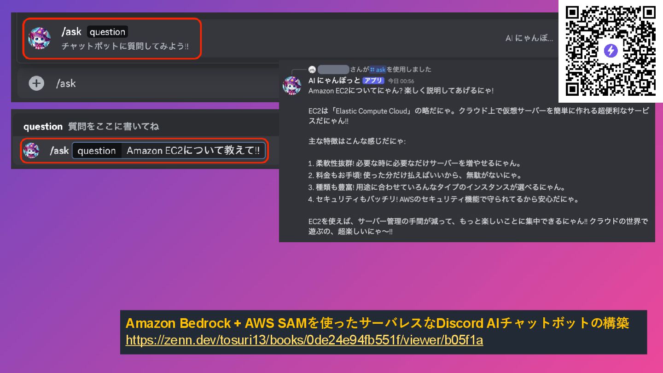663x373 pixels.
Task: Click the first reply line Amazon EC2についてにゃん?
Action: pos(401,91)
